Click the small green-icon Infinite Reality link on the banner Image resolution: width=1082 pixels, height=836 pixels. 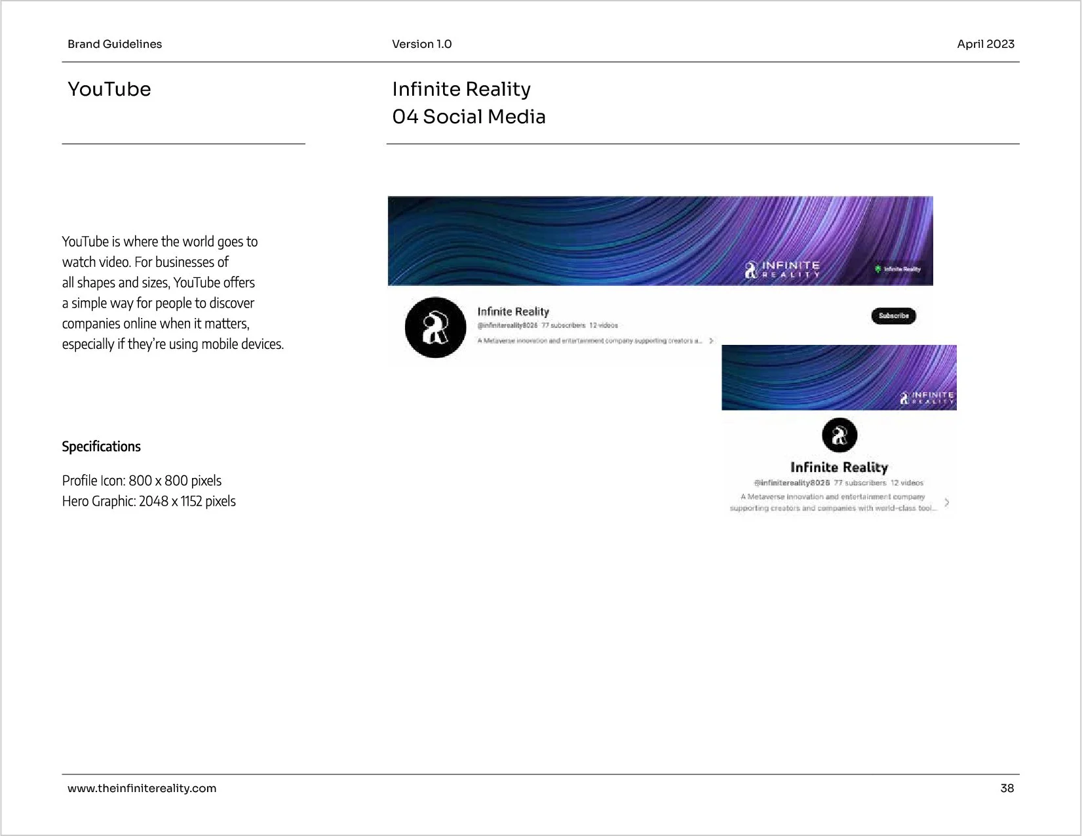pos(898,269)
